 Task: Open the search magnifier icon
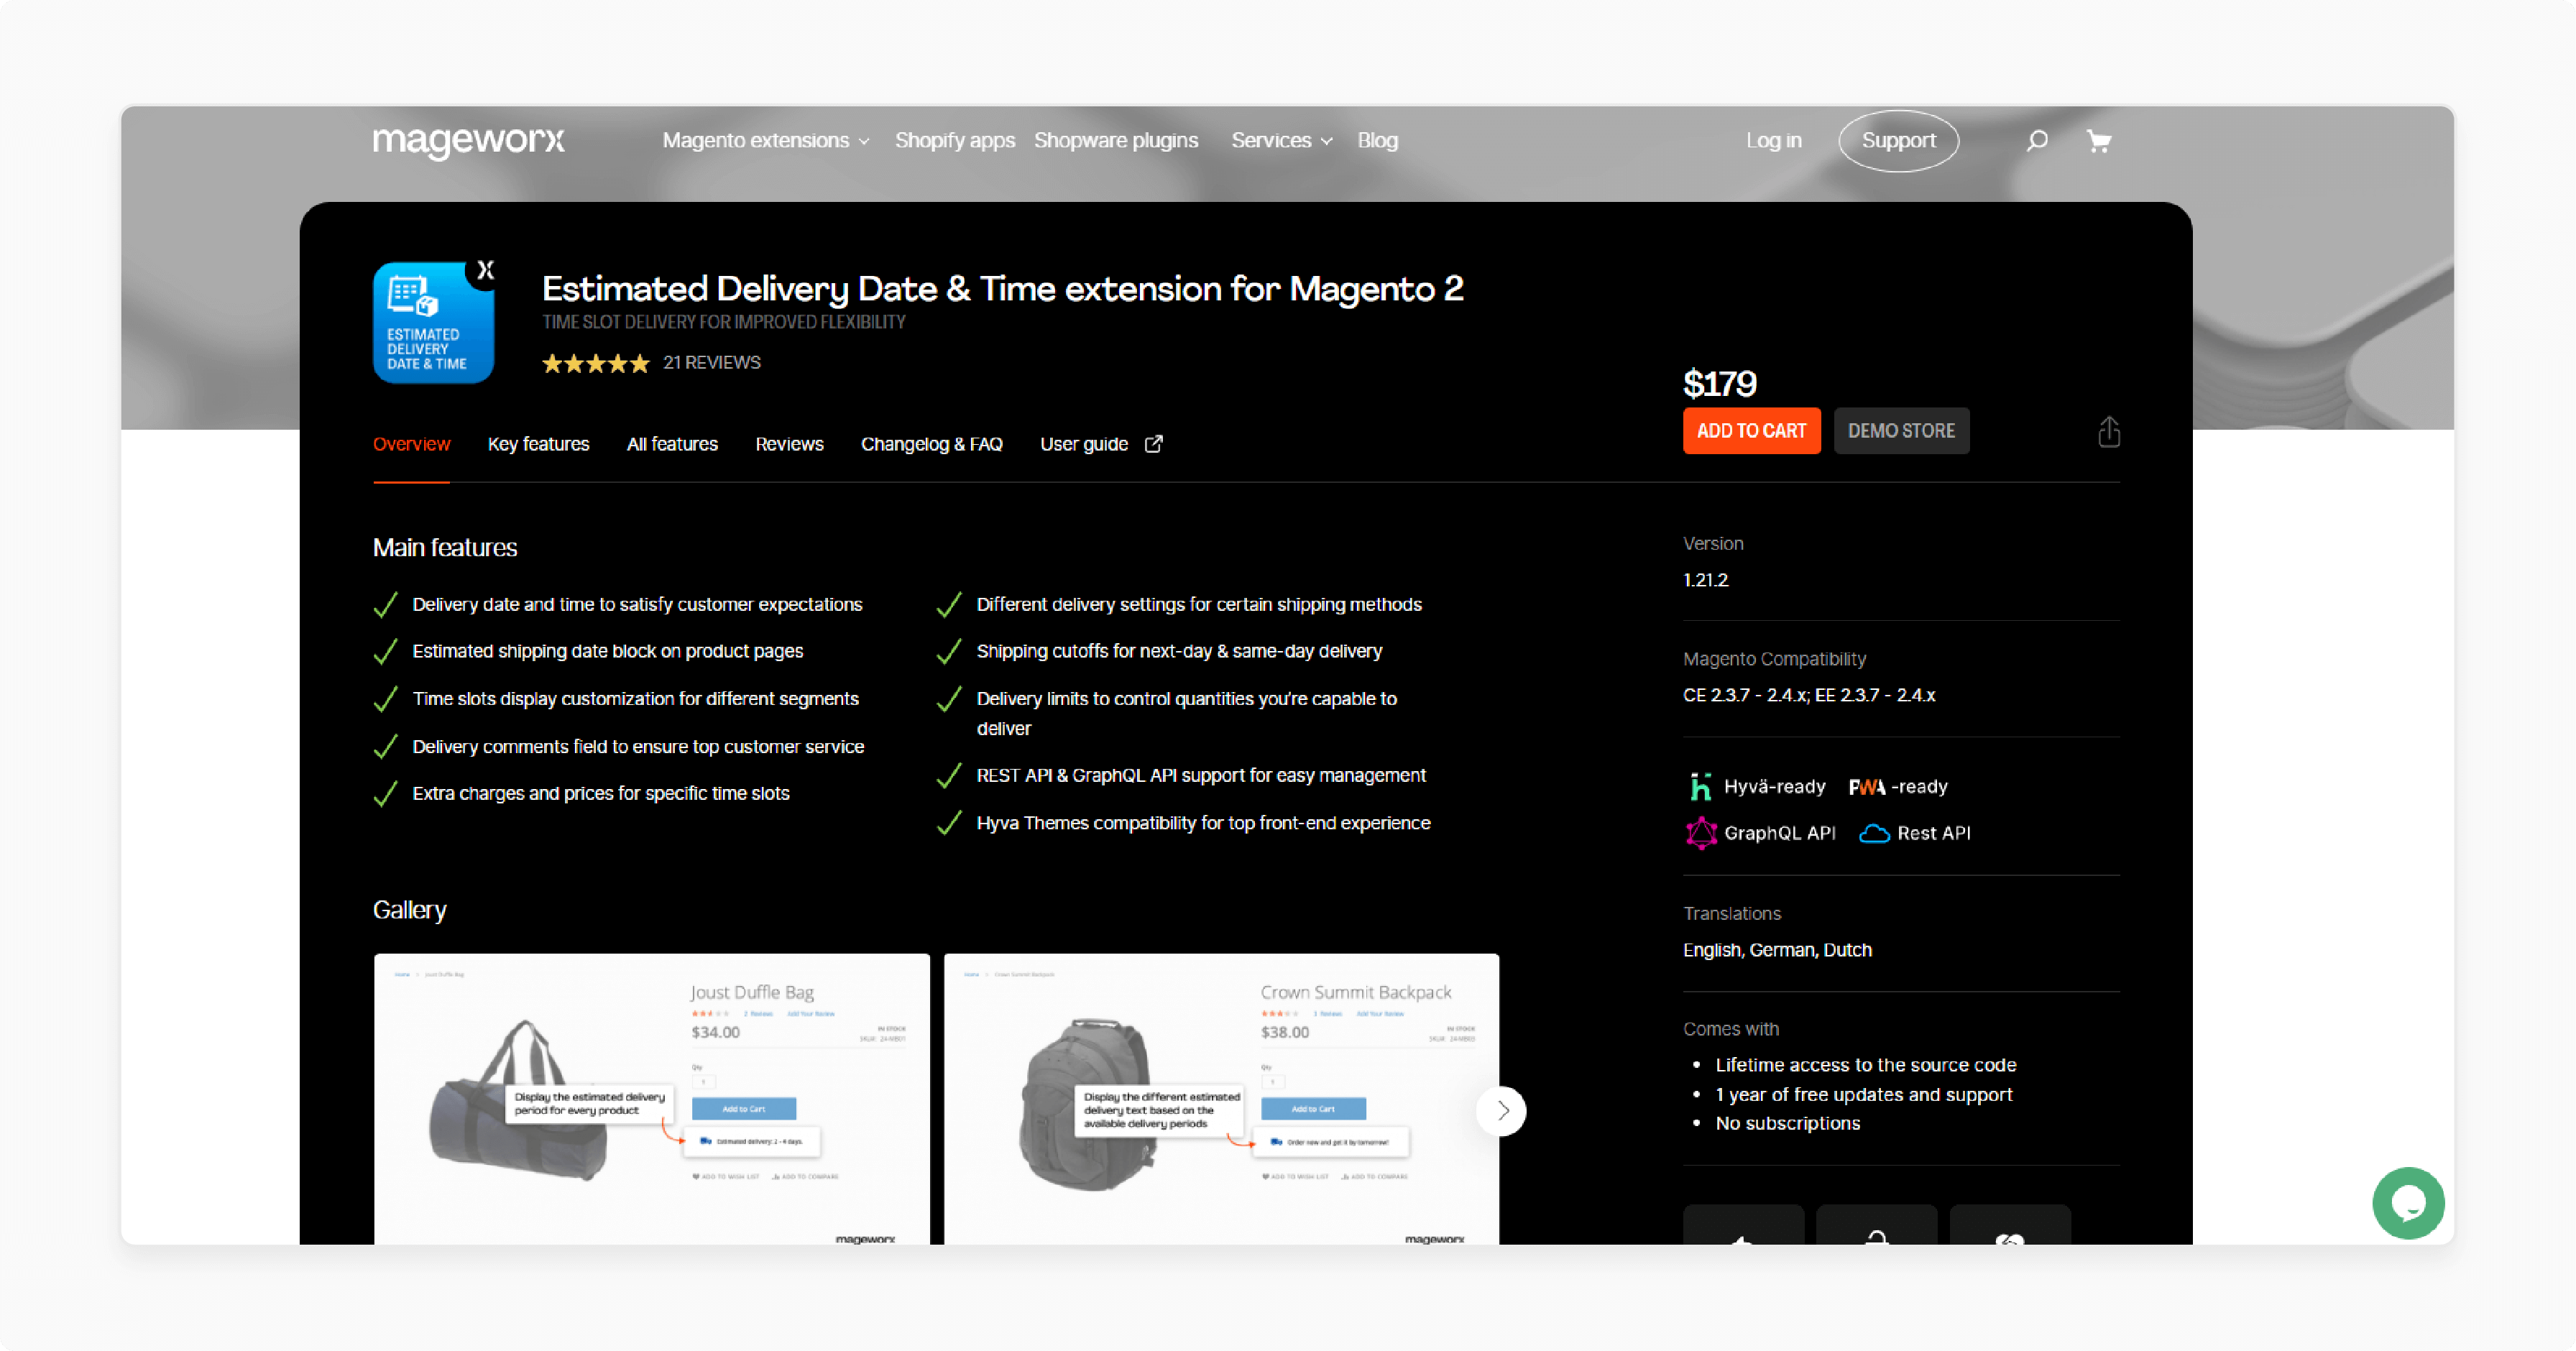(2037, 141)
